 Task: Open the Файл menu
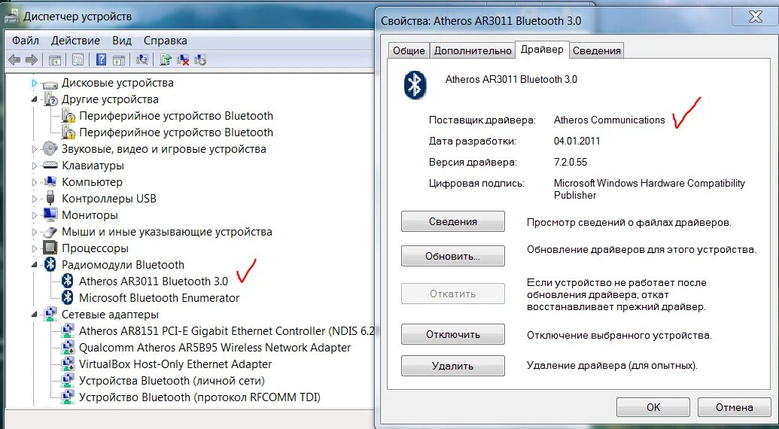[26, 41]
